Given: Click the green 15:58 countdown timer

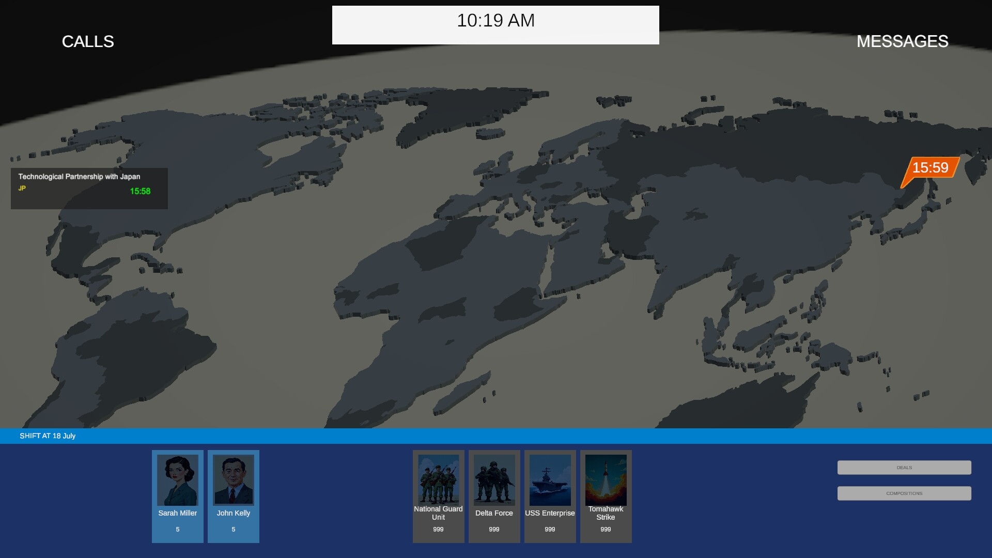Looking at the screenshot, I should click(x=139, y=191).
